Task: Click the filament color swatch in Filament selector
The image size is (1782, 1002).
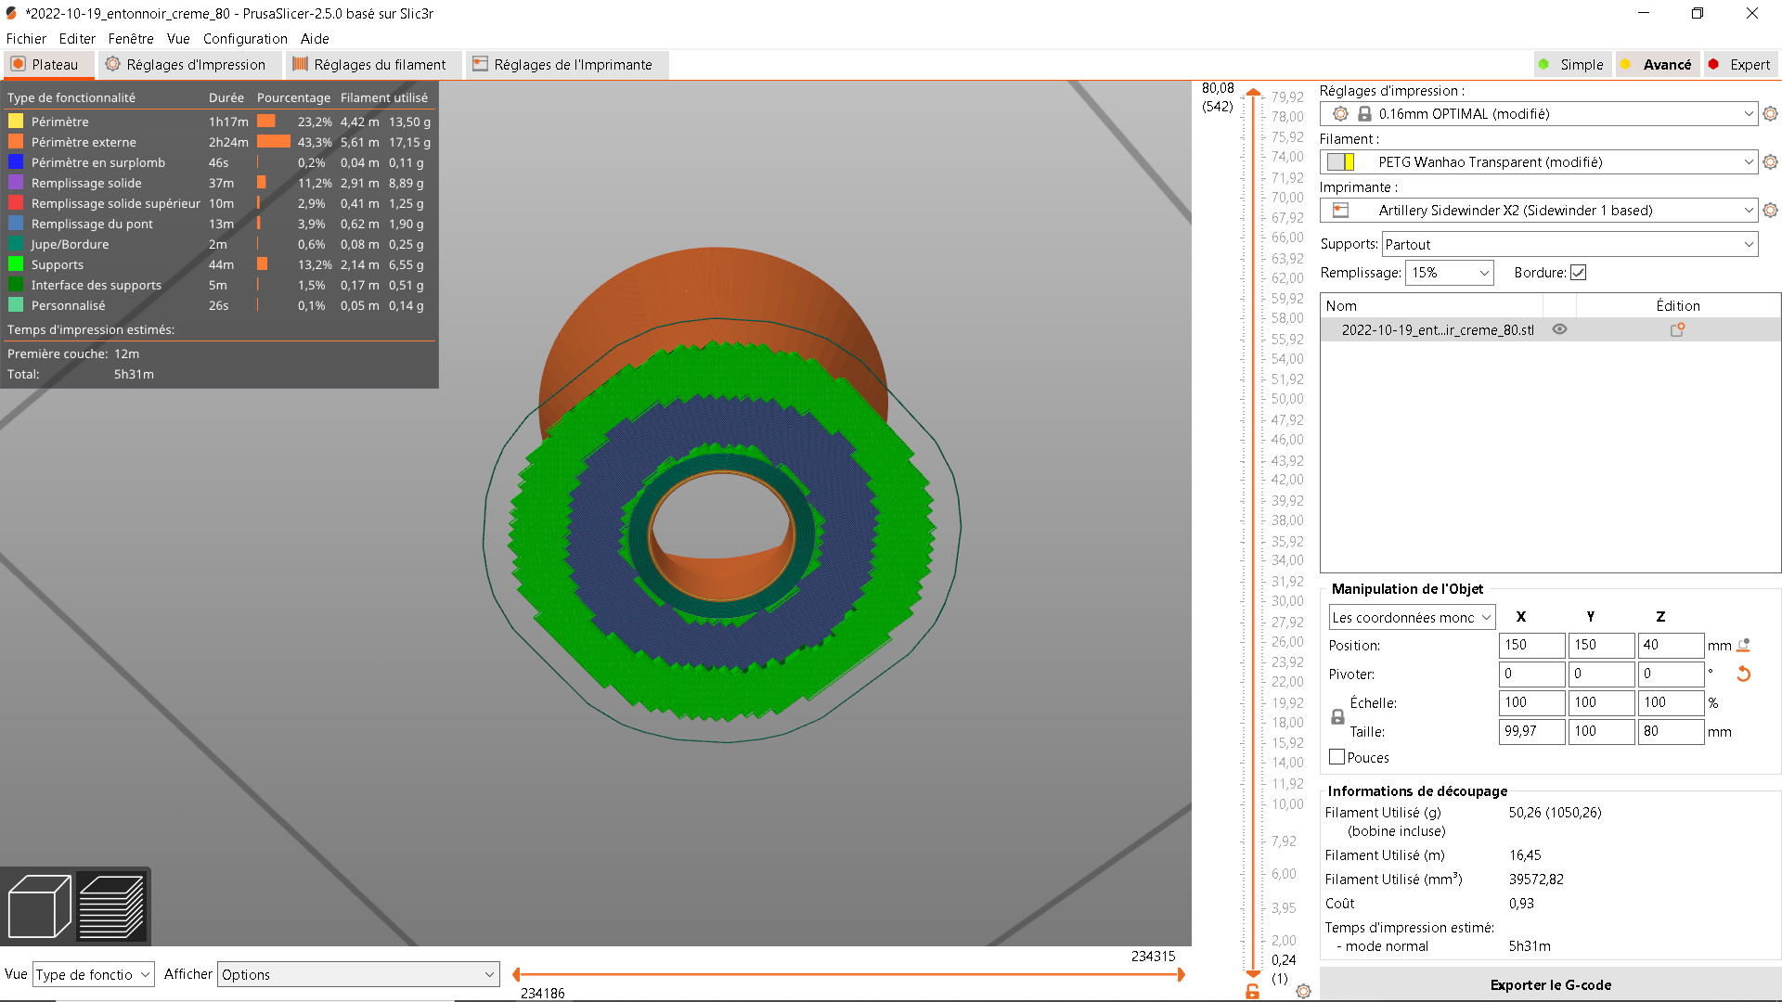Action: click(x=1340, y=162)
